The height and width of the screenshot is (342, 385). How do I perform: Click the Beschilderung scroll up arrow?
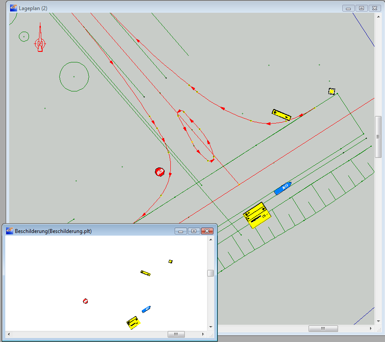click(x=211, y=240)
